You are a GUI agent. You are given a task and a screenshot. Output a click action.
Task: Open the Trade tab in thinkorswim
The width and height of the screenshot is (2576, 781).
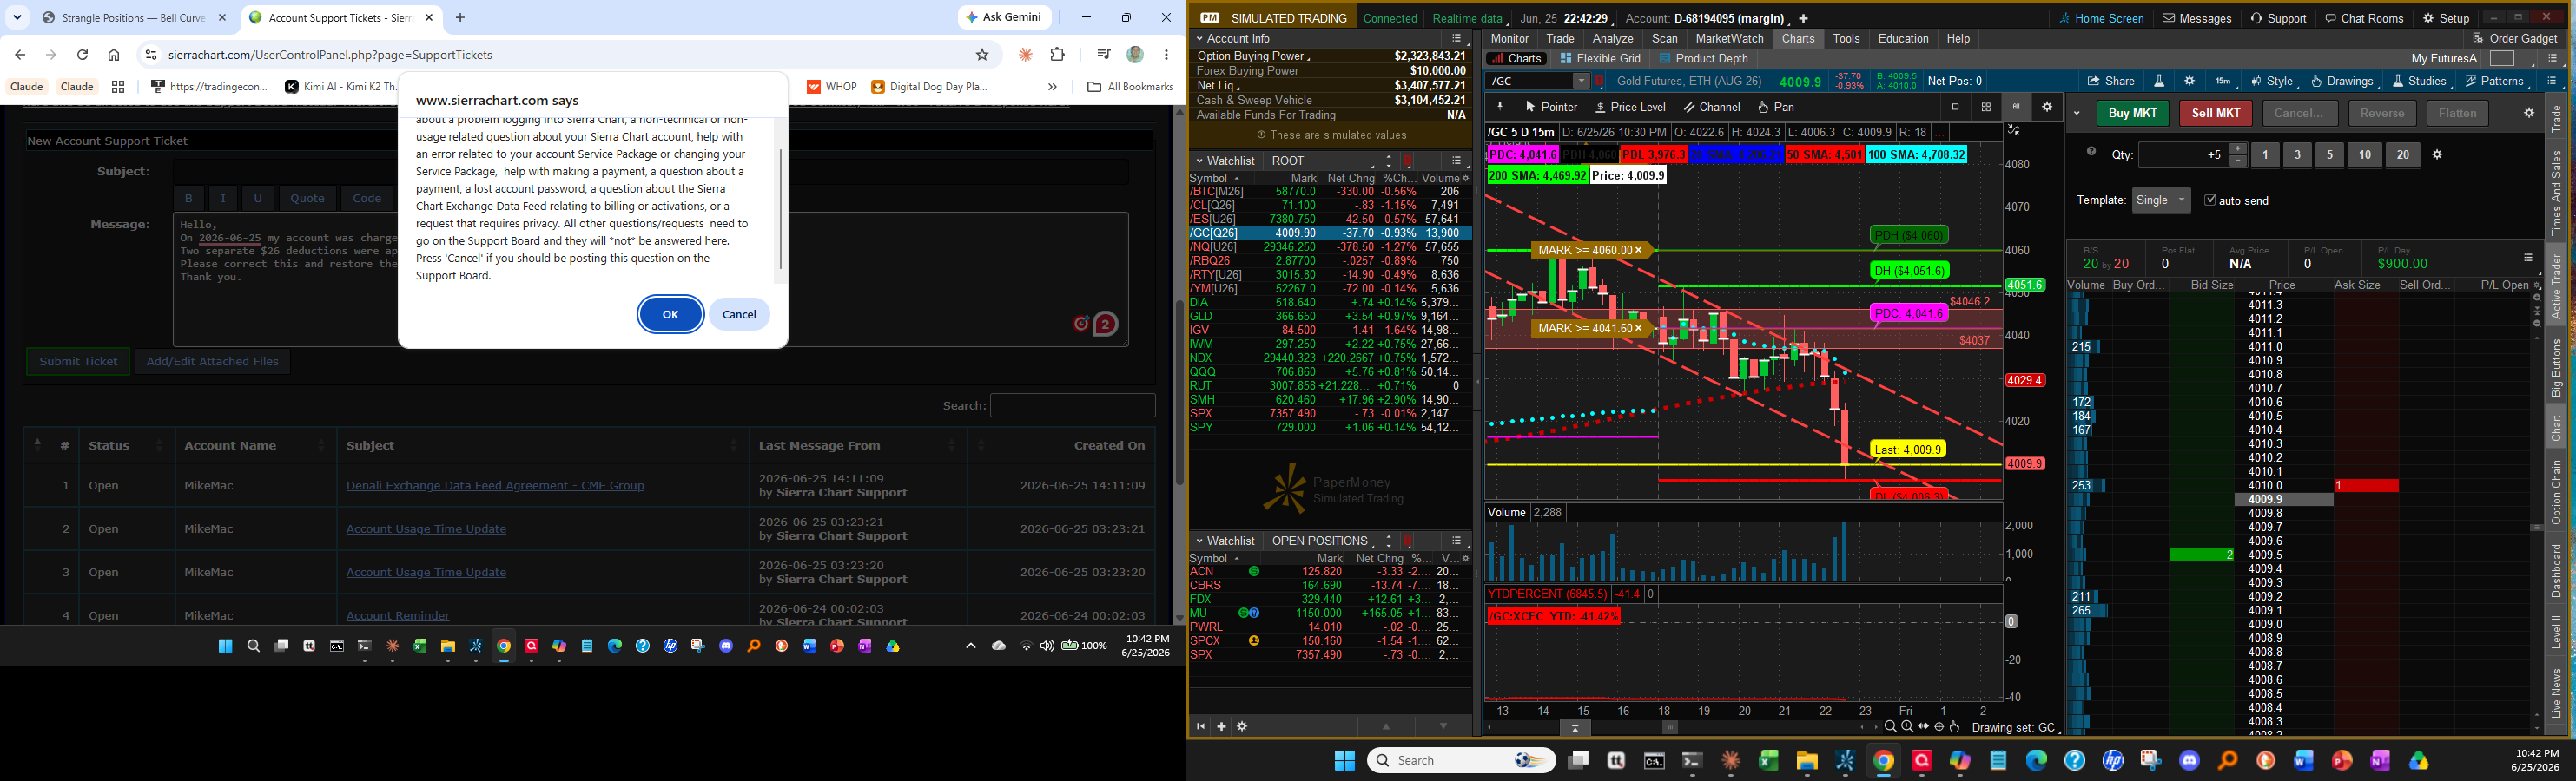1560,38
